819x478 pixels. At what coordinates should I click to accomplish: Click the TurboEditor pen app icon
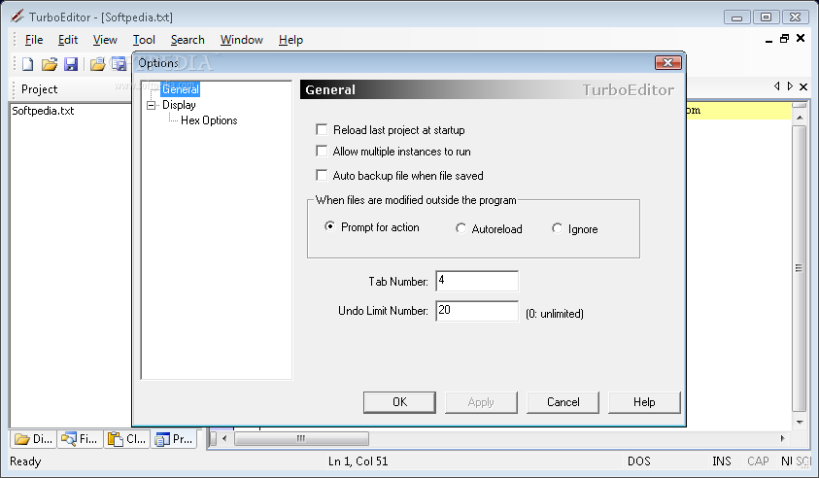[x=17, y=17]
